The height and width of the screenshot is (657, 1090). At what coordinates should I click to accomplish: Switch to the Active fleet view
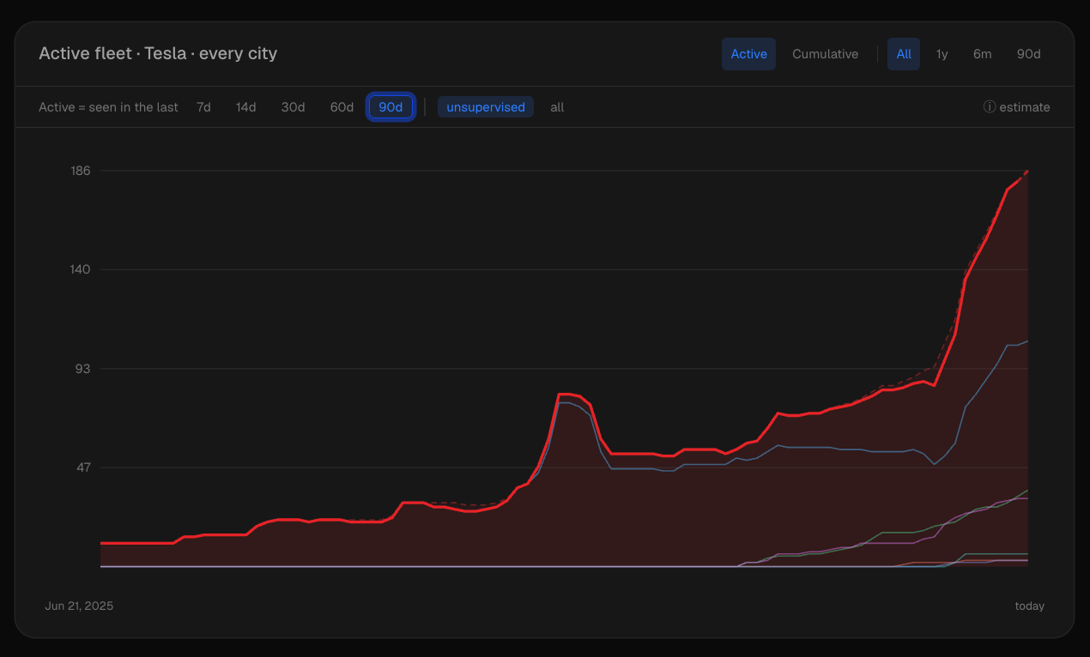(x=748, y=54)
